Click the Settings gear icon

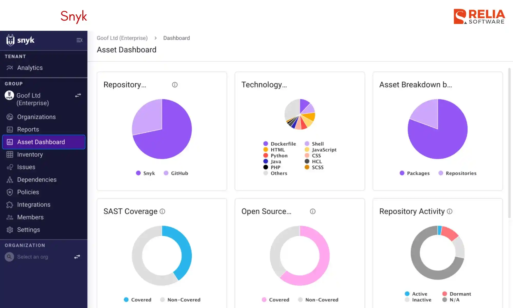click(x=10, y=230)
